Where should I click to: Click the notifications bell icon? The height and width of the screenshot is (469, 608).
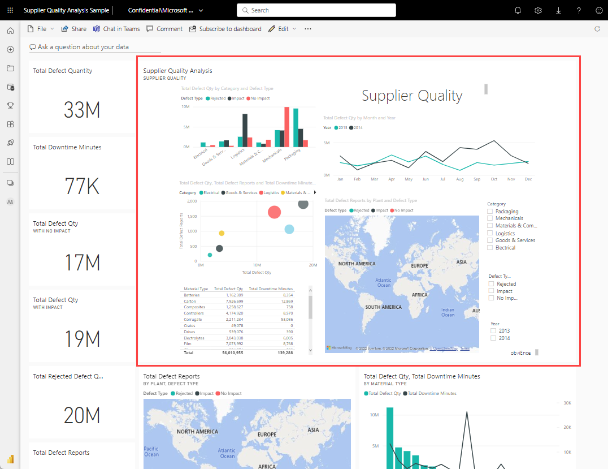pos(518,10)
